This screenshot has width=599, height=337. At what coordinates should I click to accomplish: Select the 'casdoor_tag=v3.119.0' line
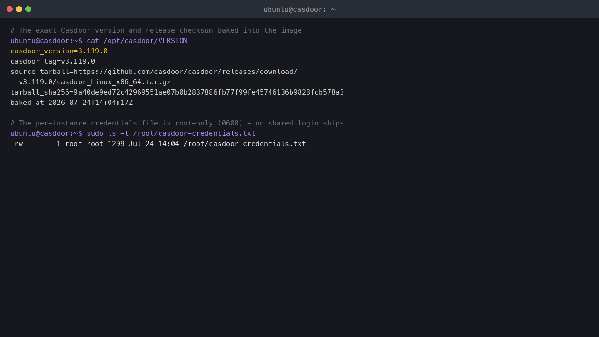coord(52,61)
